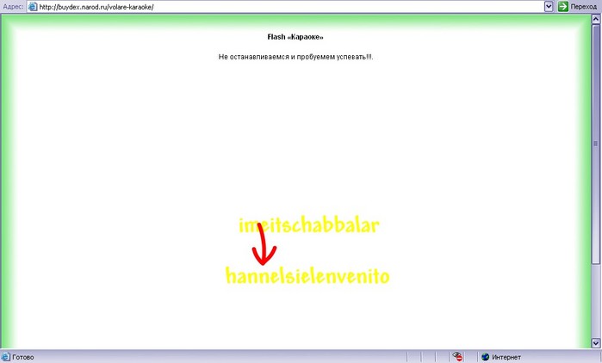Click the scrollbar down arrow
Image resolution: width=602 pixels, height=363 pixels.
point(596,342)
